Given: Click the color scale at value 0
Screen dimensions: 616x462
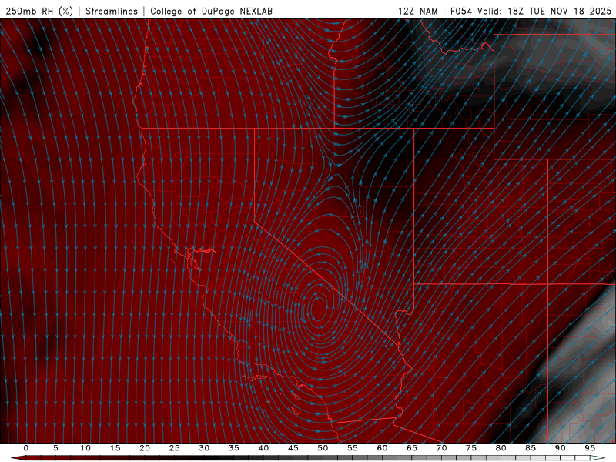Looking at the screenshot, I should [26, 458].
